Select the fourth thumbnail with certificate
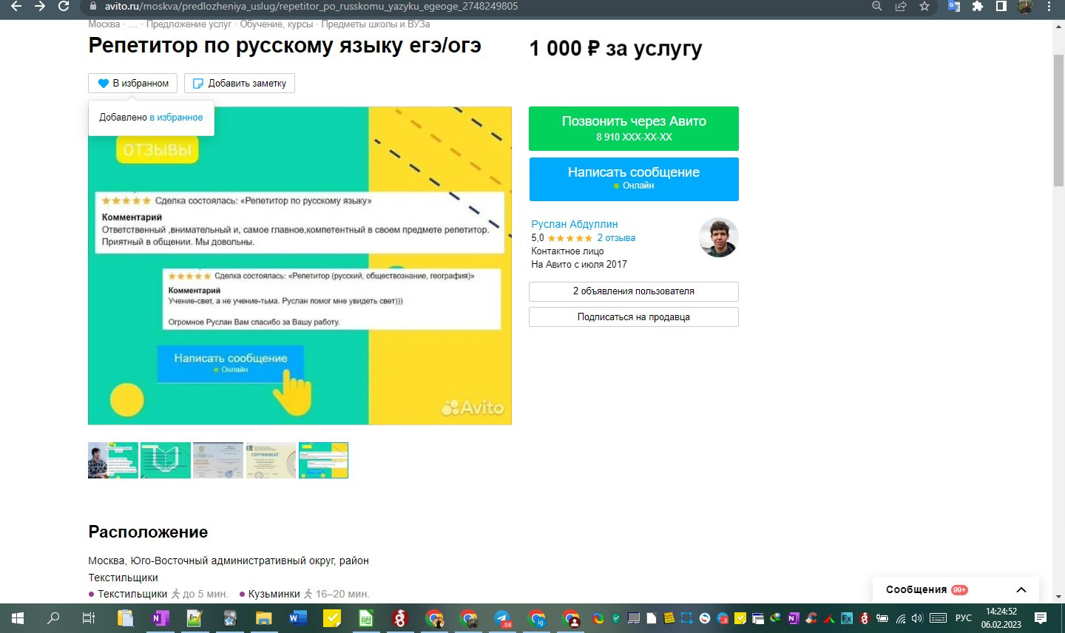The width and height of the screenshot is (1065, 633). tap(271, 461)
